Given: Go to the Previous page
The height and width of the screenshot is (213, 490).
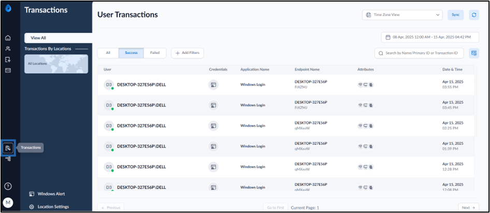Looking at the screenshot, I should pos(111,208).
